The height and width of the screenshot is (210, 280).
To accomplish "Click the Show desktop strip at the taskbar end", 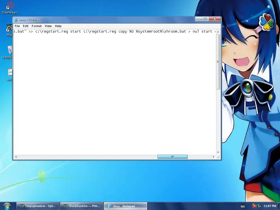I will point(279,206).
